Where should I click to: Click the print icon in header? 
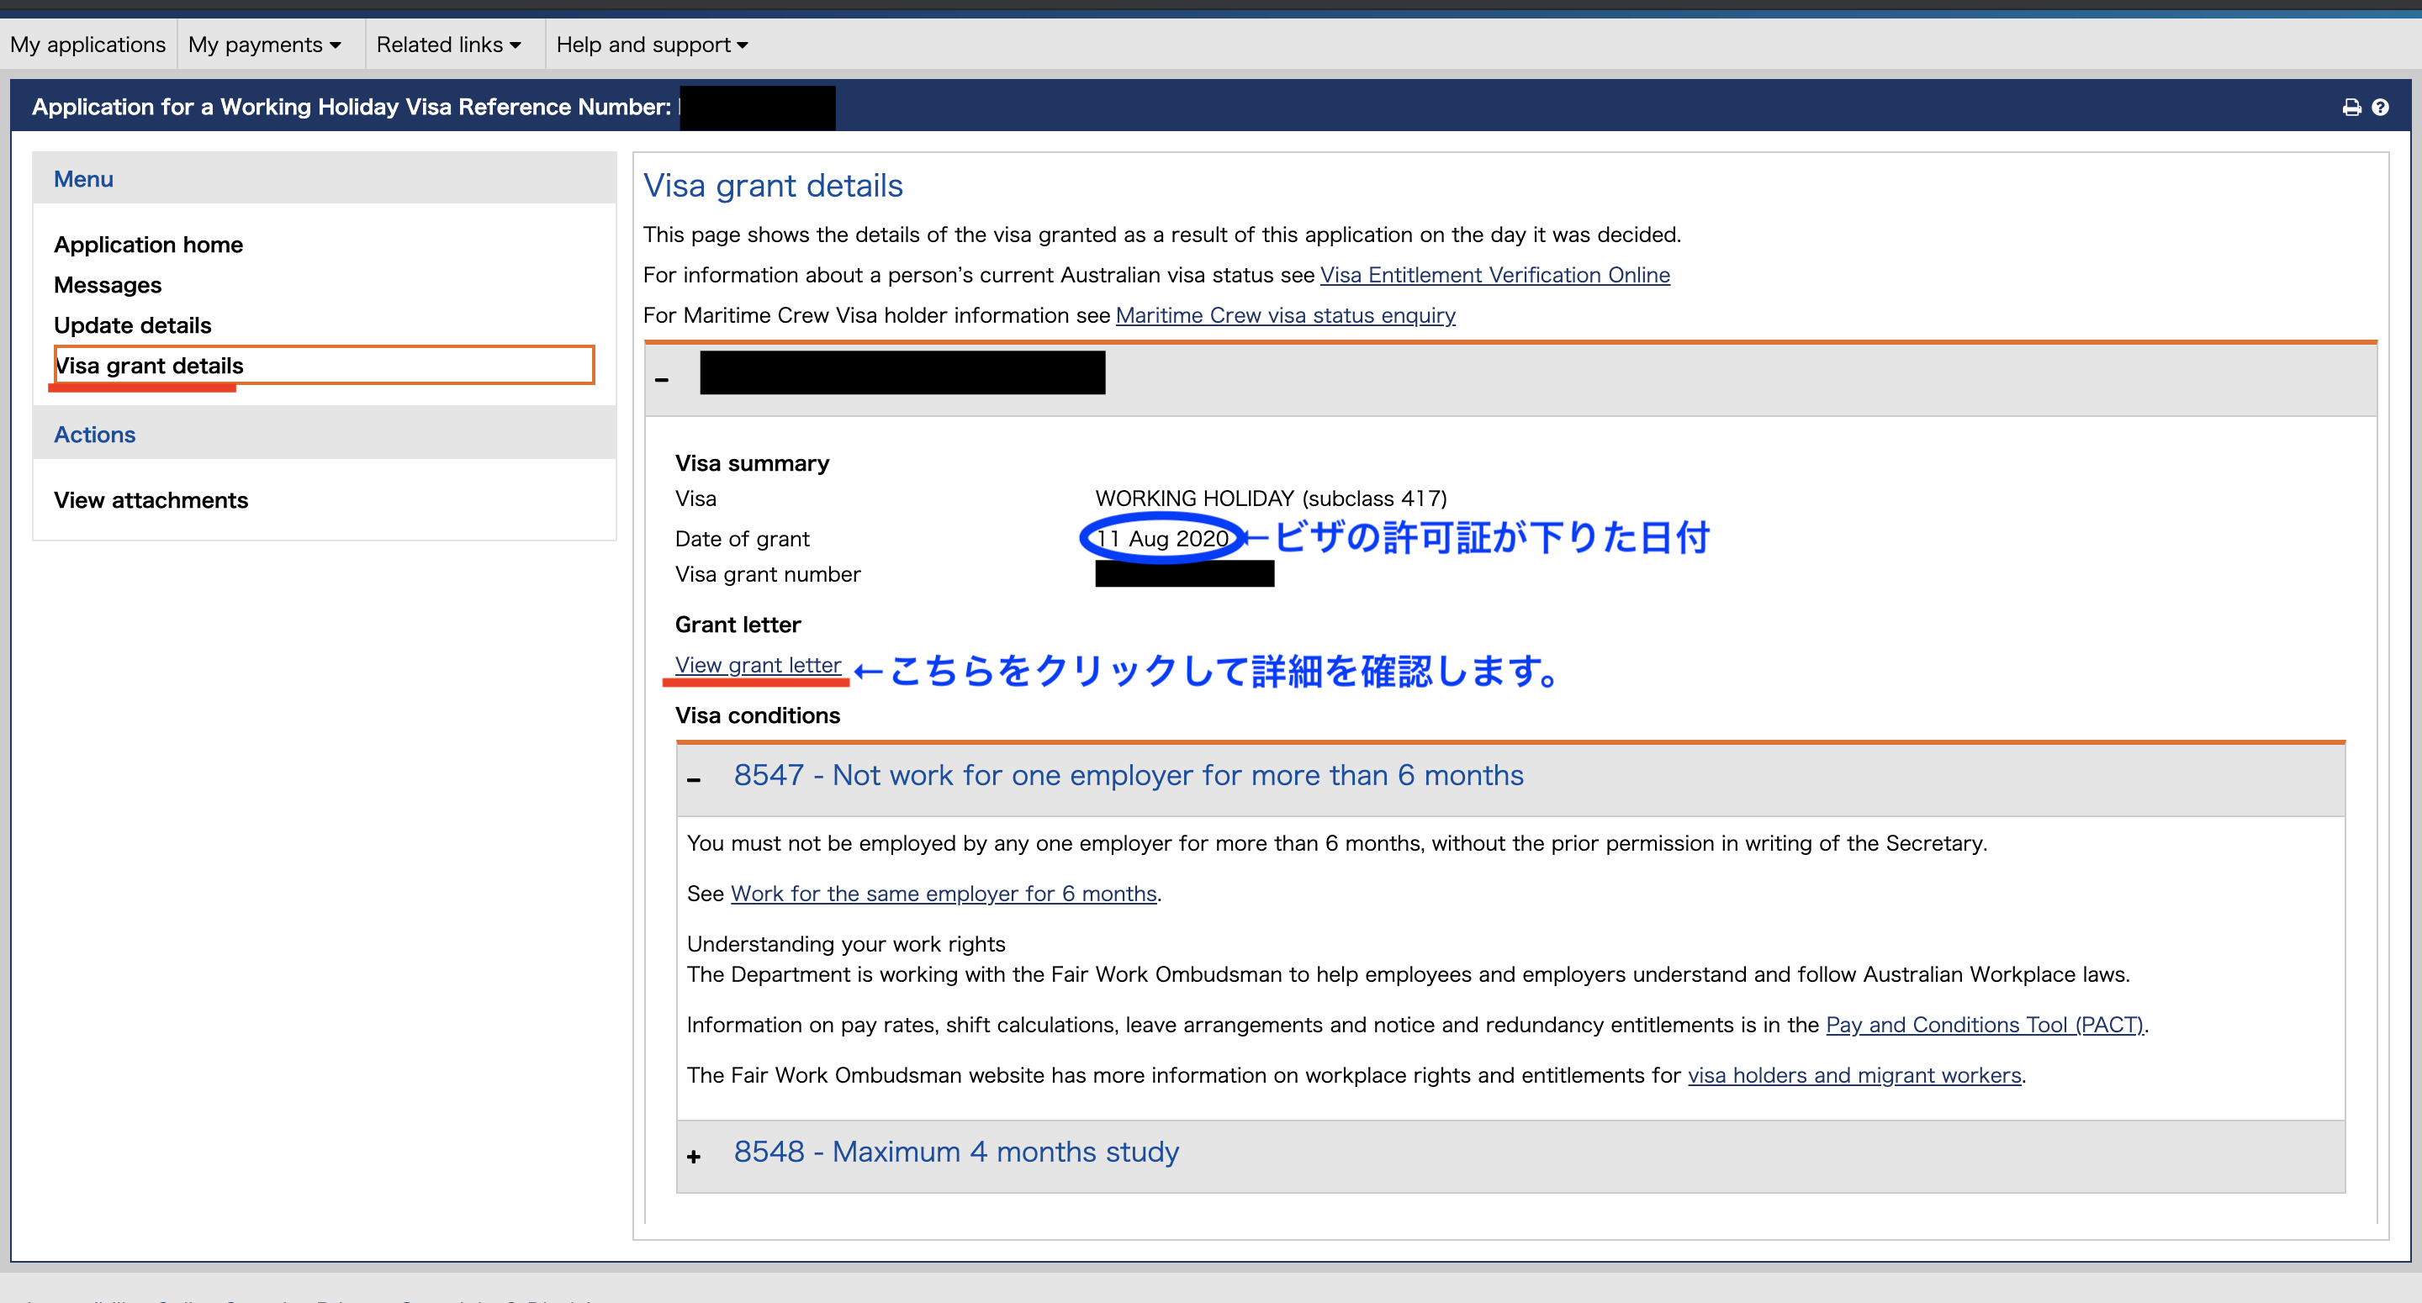click(x=2351, y=107)
